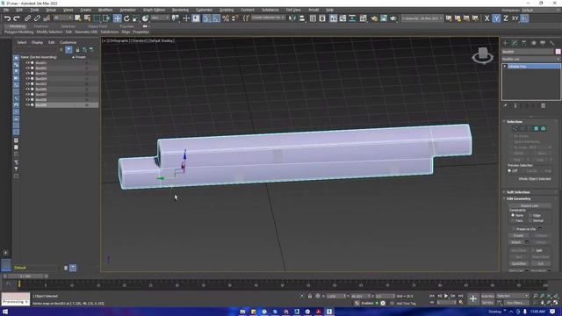Activate the Select and Rotate tool
Image resolution: width=562 pixels, height=316 pixels.
(x=126, y=18)
